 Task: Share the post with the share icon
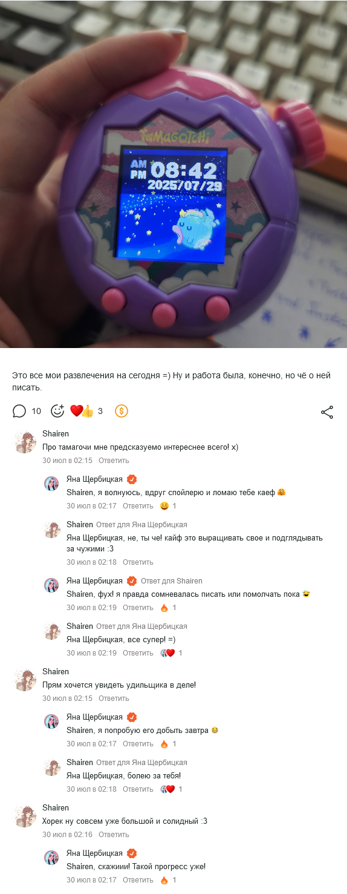pos(327,412)
